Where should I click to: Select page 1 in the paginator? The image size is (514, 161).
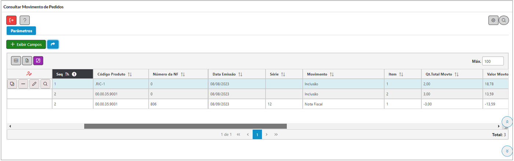click(257, 135)
